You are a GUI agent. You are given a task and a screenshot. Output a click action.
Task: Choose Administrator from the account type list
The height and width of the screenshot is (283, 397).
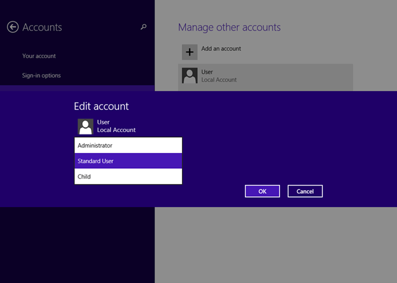click(x=128, y=145)
